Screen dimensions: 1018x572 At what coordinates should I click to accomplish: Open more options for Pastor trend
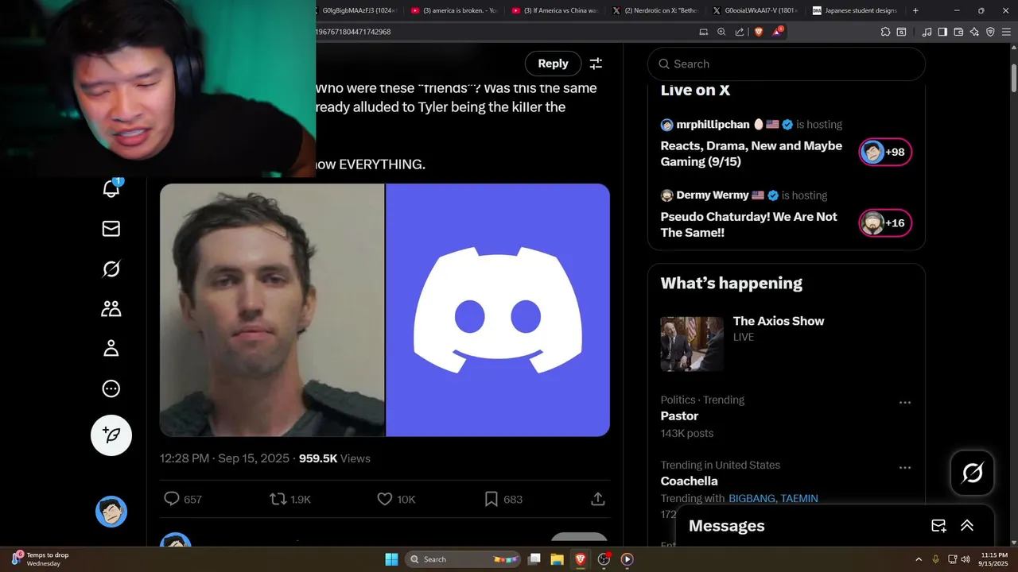pos(904,403)
